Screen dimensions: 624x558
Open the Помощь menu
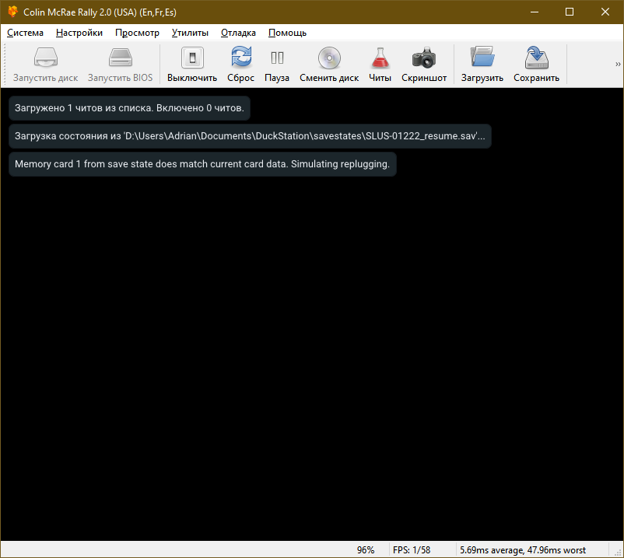tap(287, 33)
